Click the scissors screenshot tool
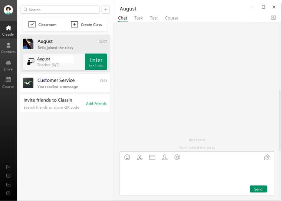 140,157
